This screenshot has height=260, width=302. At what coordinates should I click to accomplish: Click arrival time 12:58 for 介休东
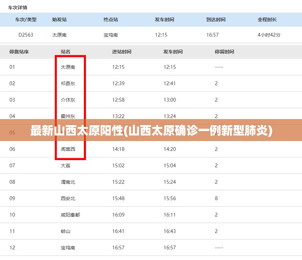[118, 100]
